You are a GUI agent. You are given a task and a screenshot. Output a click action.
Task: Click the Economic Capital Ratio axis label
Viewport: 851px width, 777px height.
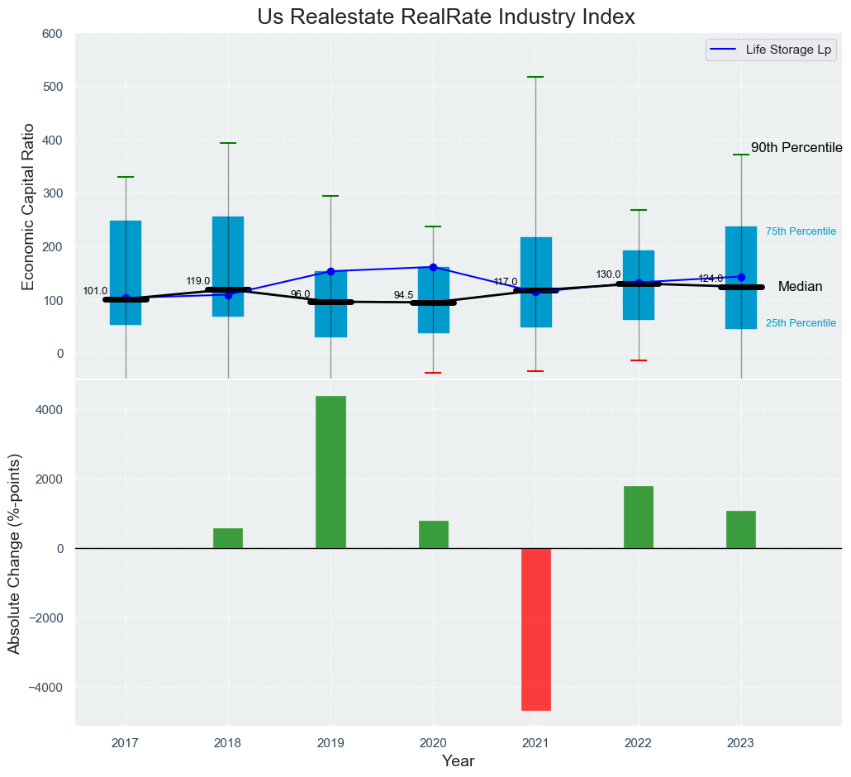(27, 206)
